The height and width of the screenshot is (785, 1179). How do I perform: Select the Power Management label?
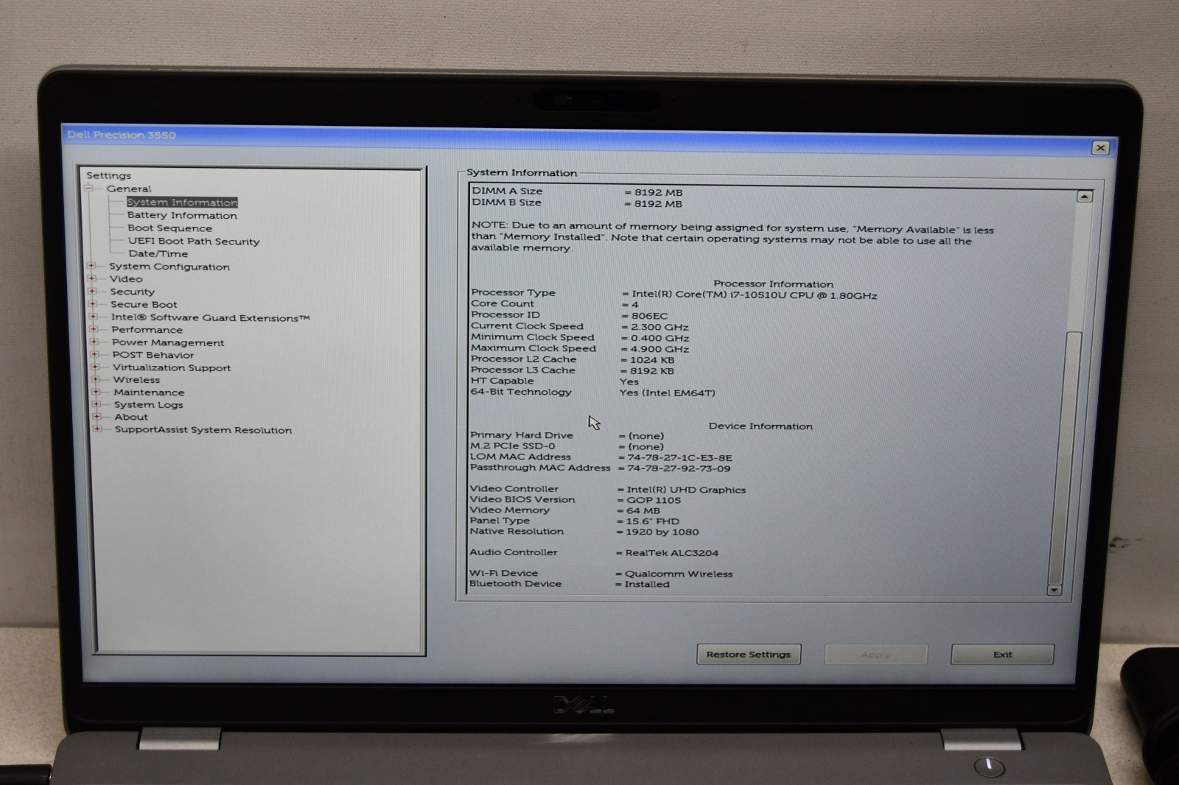tap(168, 342)
